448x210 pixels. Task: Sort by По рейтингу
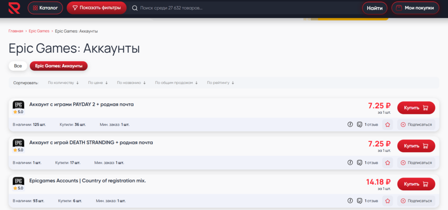point(220,83)
